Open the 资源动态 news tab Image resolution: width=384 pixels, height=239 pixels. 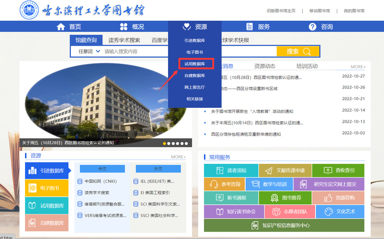click(265, 66)
